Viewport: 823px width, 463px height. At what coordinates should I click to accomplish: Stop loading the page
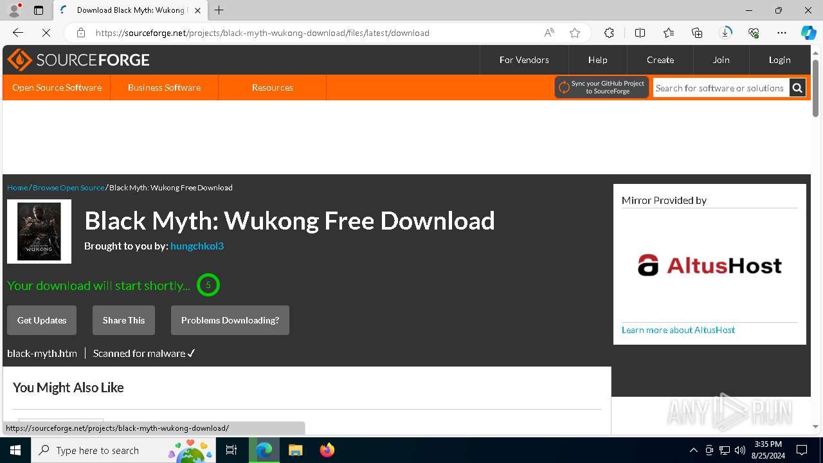pyautogui.click(x=46, y=33)
